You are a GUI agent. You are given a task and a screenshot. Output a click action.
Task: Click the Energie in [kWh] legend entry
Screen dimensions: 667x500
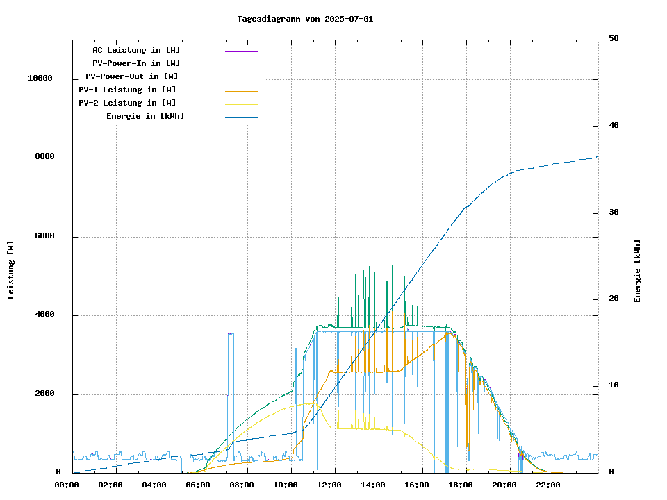point(145,116)
